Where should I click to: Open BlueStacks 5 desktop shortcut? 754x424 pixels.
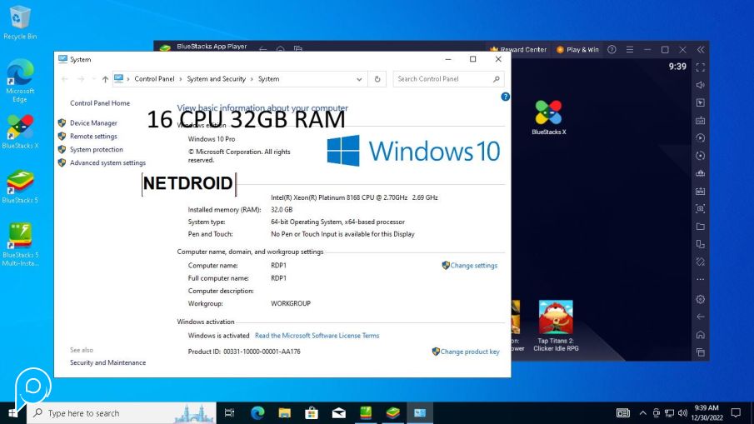(20, 184)
